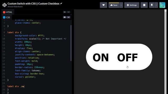
Task: Select the HTML editor tab
Action: [x=8, y=12]
